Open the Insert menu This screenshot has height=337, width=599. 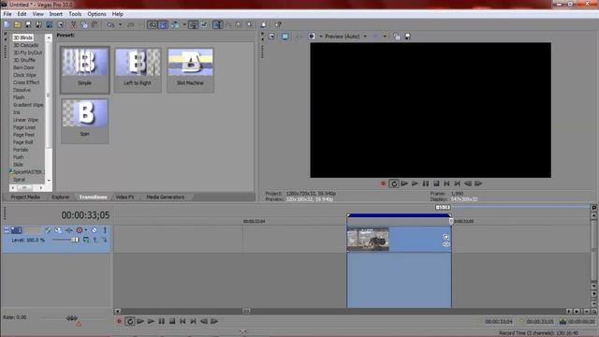pyautogui.click(x=56, y=14)
